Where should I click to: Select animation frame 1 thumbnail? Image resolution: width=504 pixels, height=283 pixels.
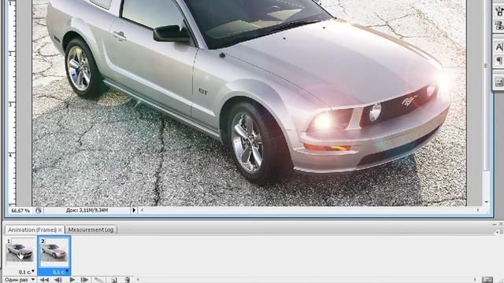(20, 252)
